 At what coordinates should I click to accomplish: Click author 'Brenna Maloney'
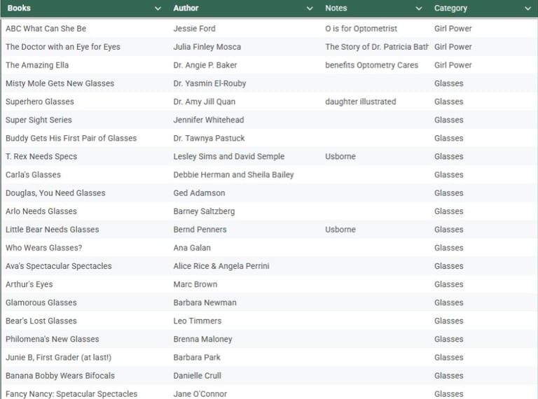(202, 339)
